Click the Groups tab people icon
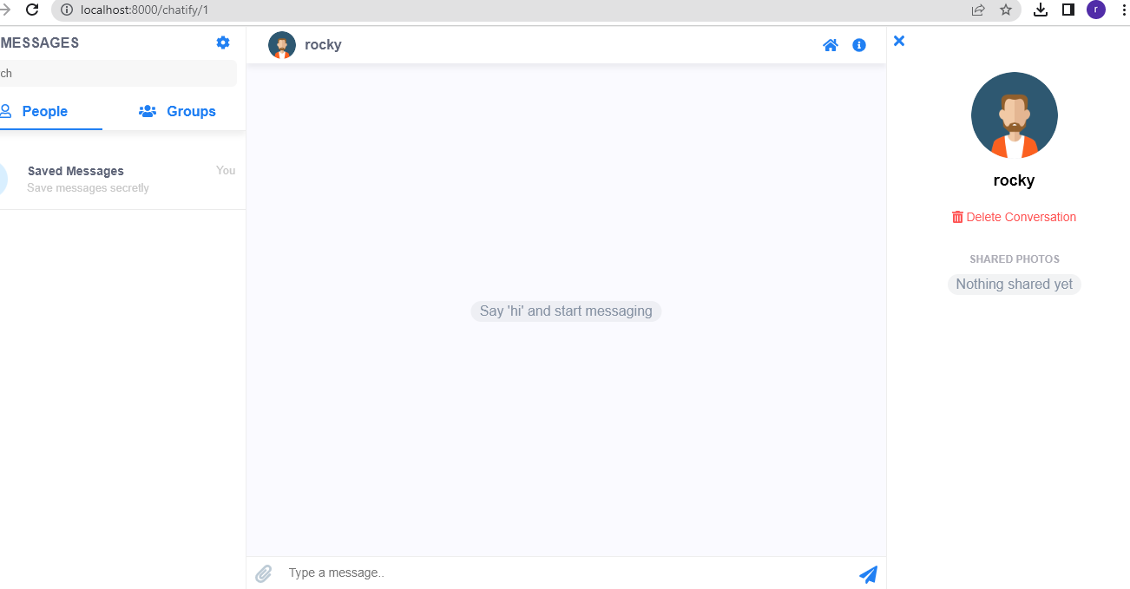 click(x=146, y=111)
